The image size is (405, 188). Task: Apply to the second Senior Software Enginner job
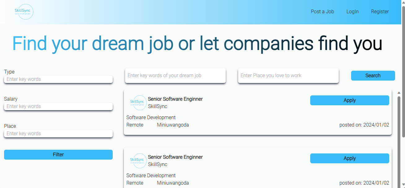[350, 158]
